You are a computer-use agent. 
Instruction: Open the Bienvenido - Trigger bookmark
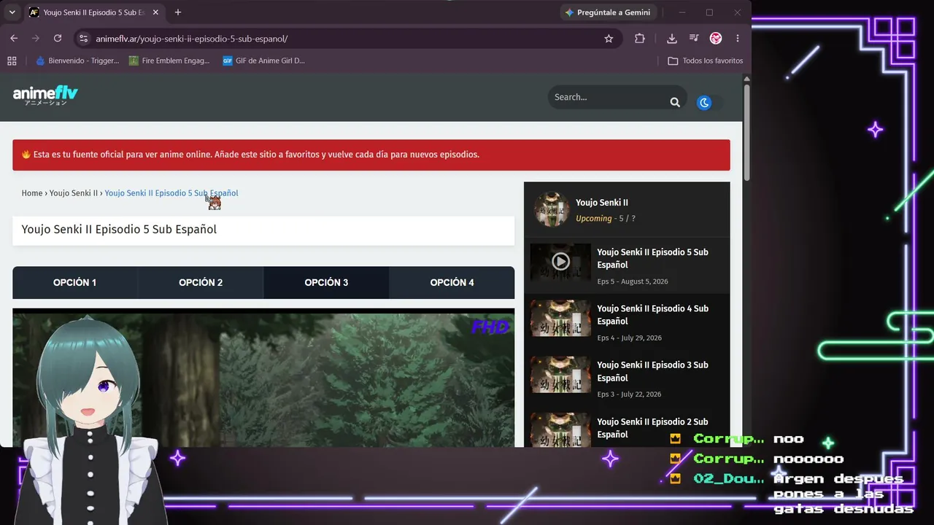click(x=77, y=61)
